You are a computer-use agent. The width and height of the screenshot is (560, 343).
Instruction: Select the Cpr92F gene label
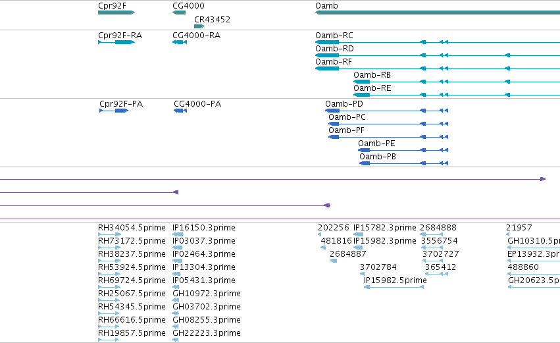[112, 6]
